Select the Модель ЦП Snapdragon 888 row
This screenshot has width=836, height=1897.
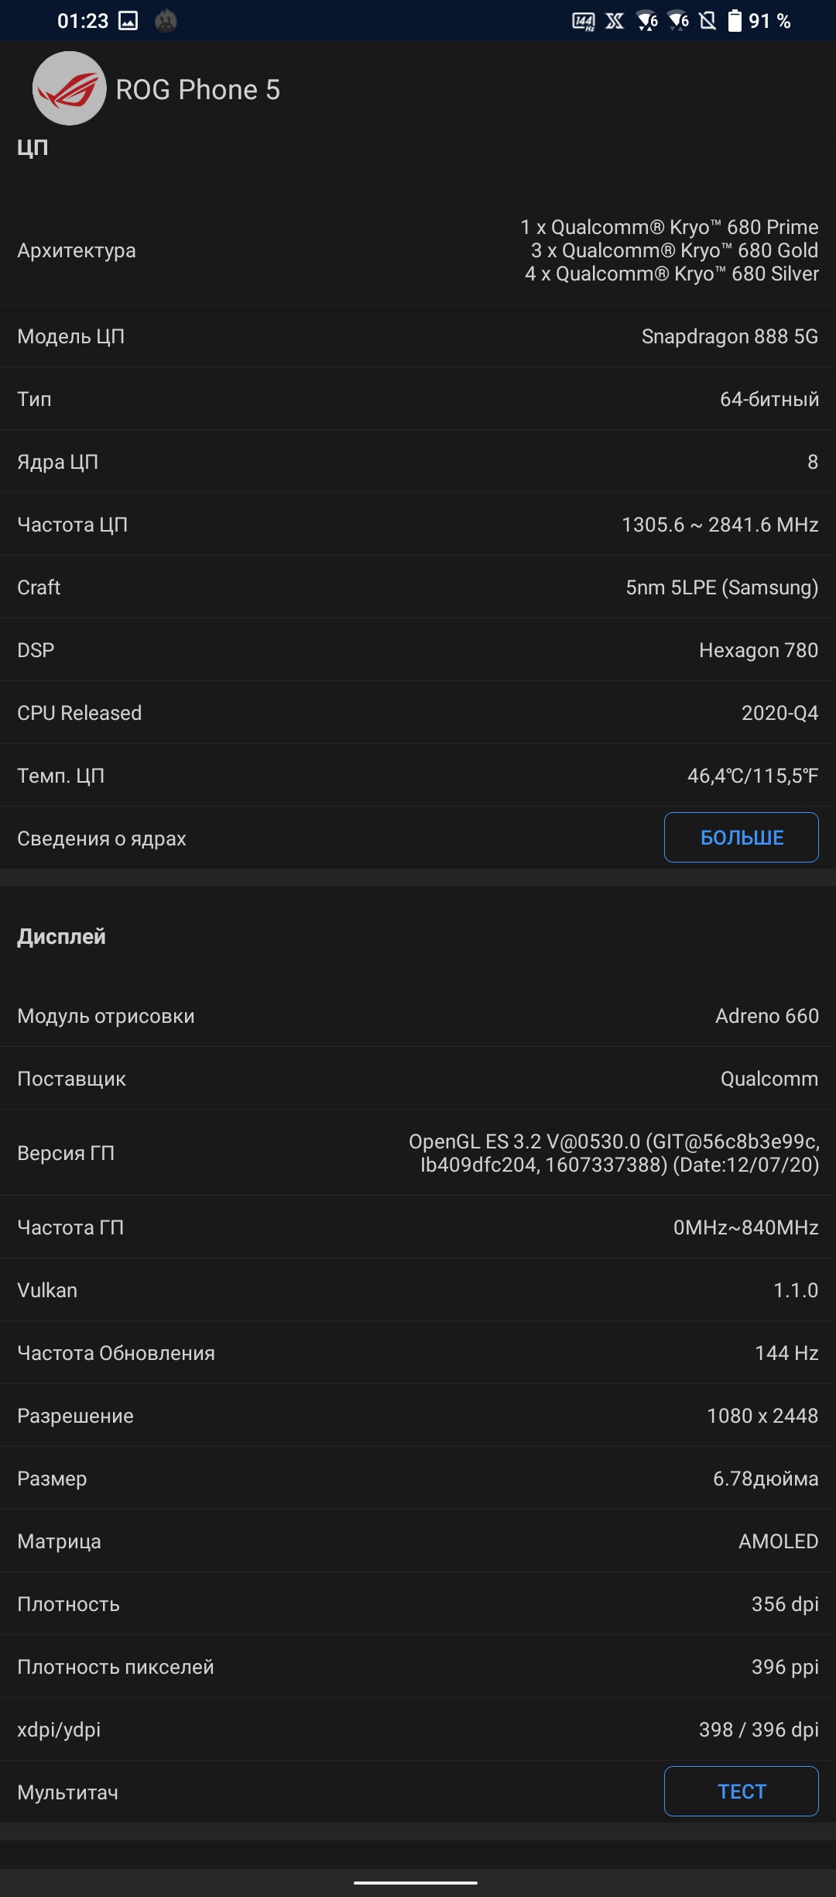click(x=418, y=336)
